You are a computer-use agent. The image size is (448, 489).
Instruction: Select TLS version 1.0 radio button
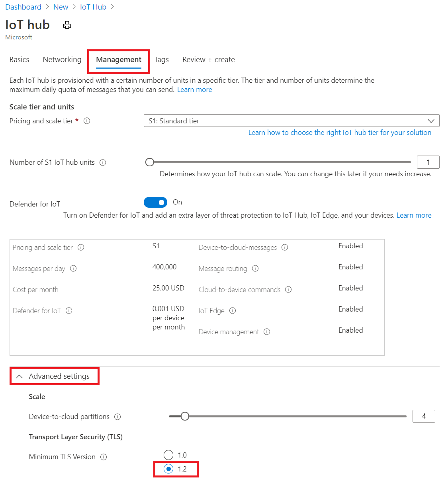(168, 454)
